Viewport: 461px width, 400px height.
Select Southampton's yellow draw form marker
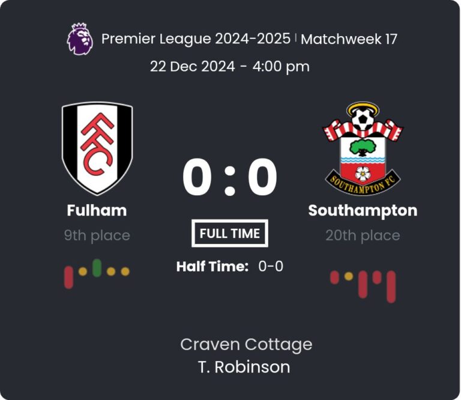[x=349, y=276]
